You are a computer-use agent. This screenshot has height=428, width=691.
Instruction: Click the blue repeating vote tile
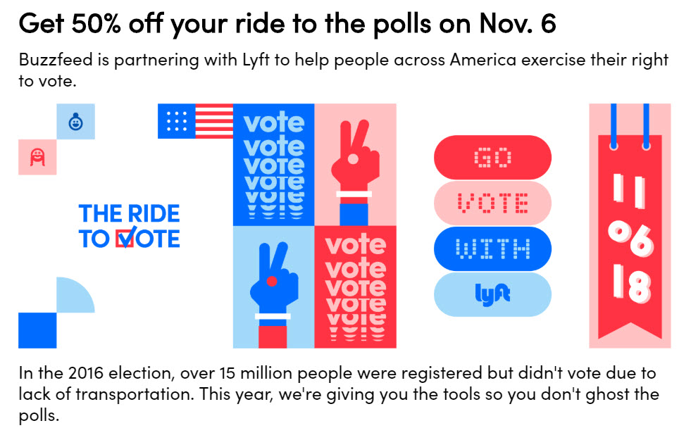273,165
